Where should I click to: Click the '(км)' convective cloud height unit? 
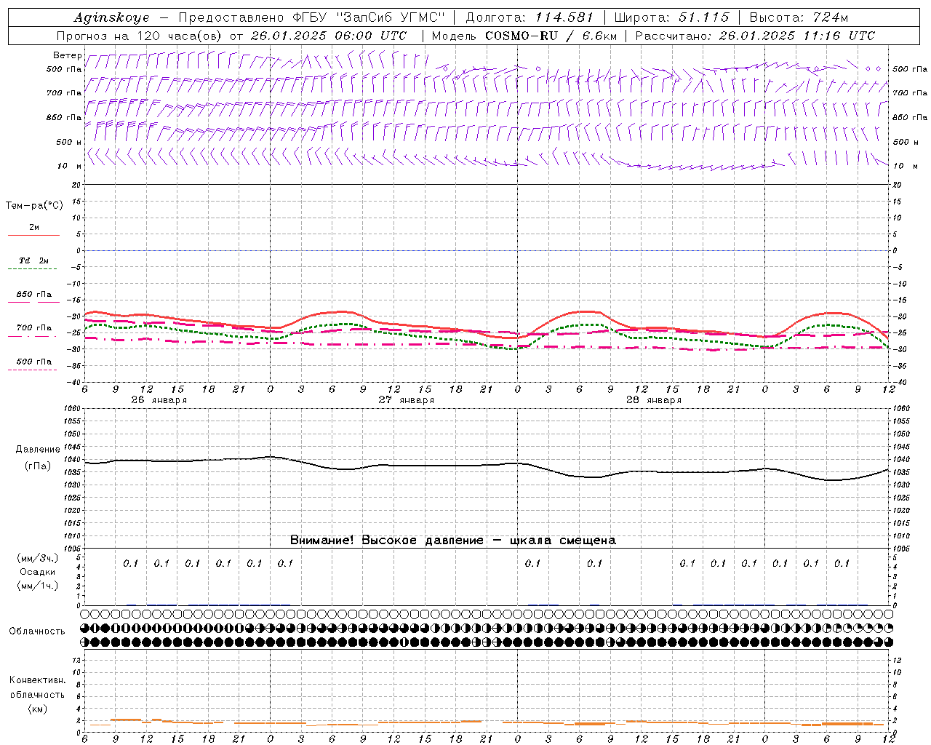[38, 709]
